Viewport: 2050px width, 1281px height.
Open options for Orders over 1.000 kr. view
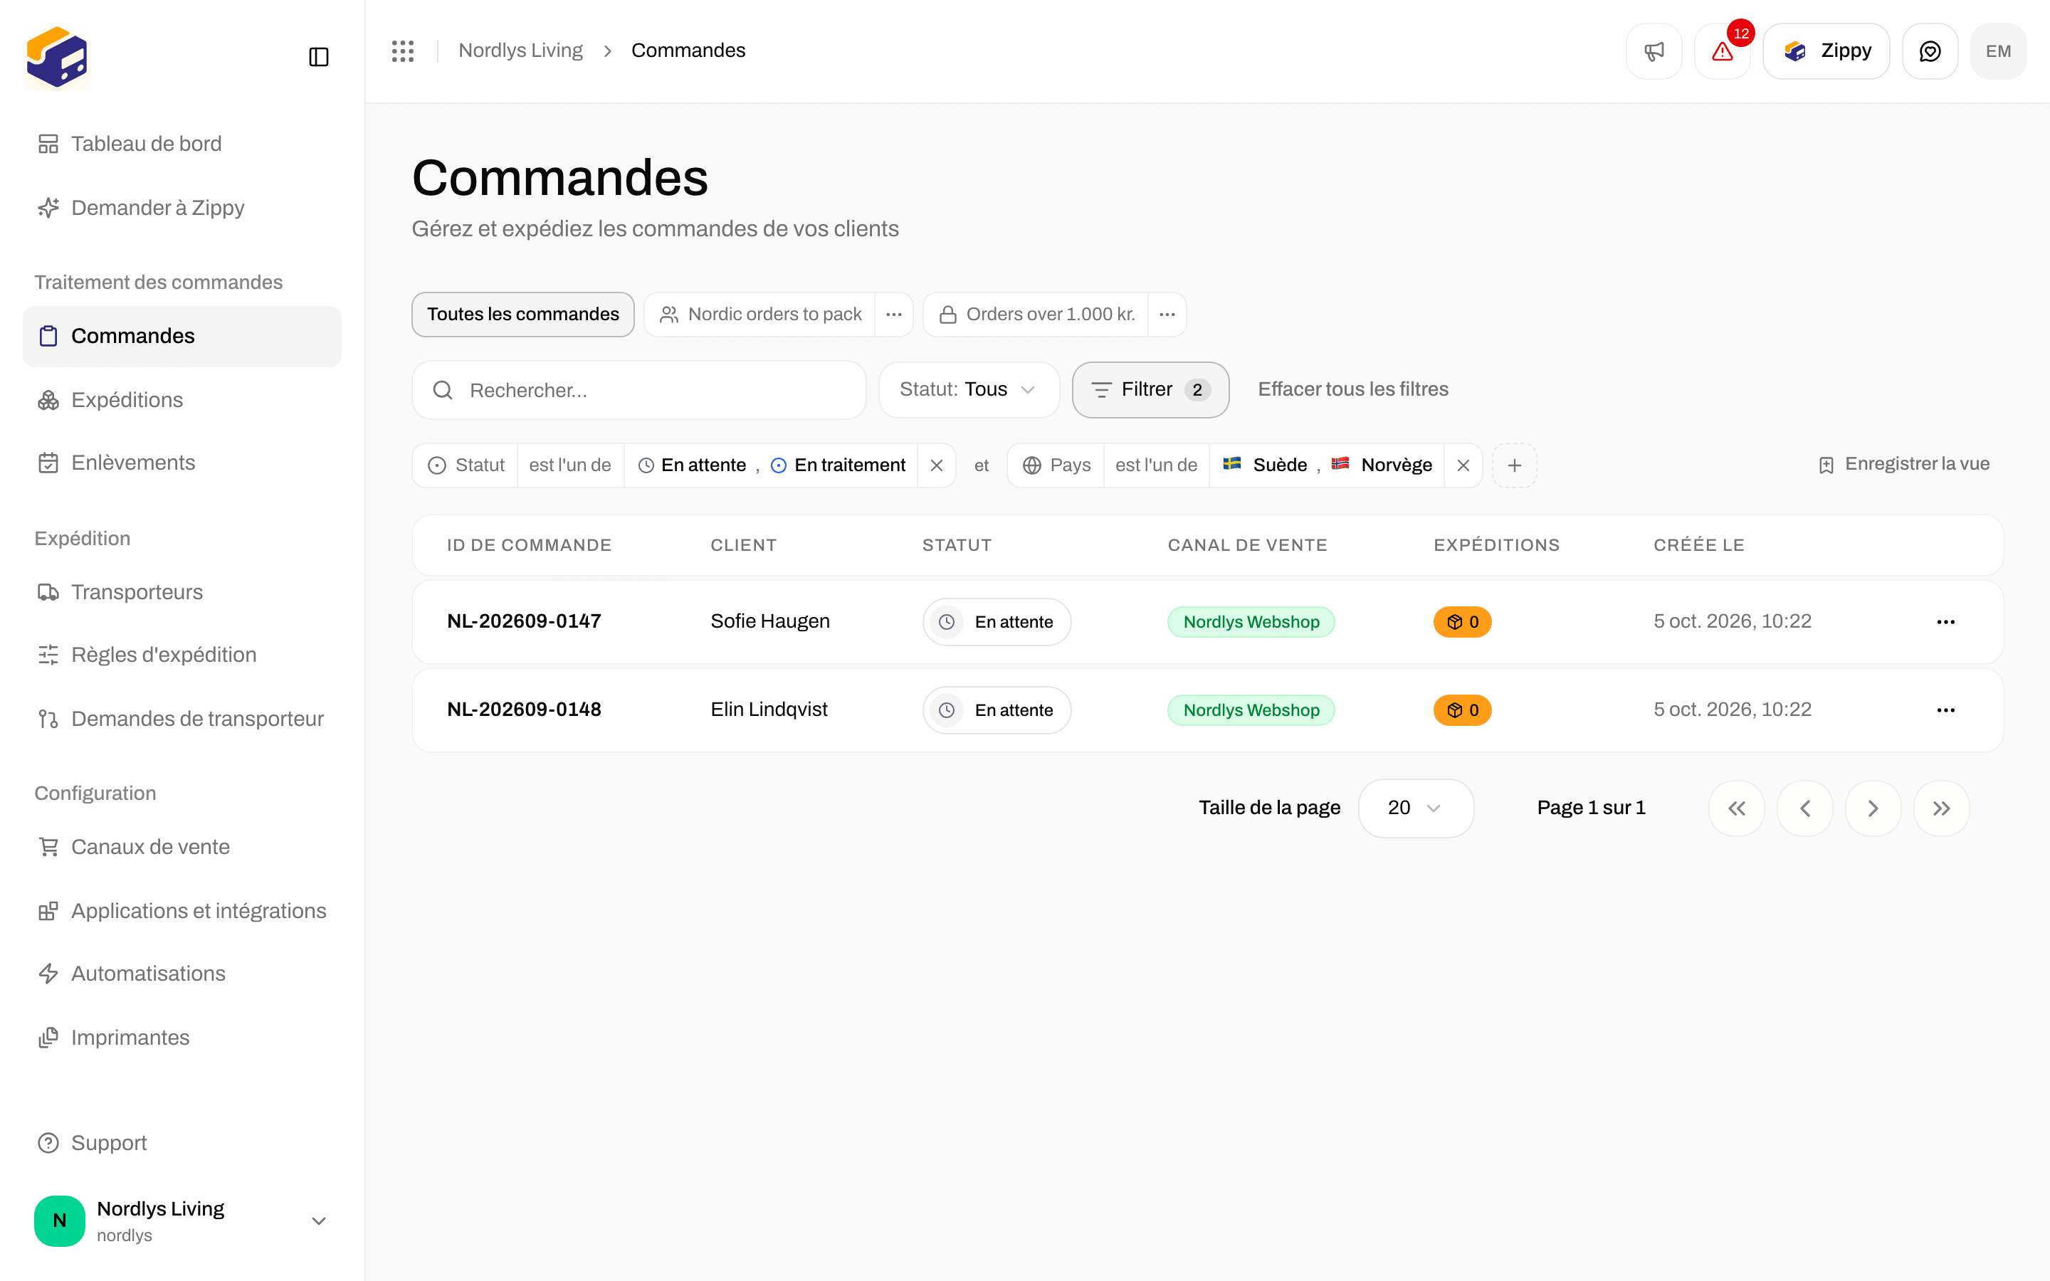coord(1167,315)
